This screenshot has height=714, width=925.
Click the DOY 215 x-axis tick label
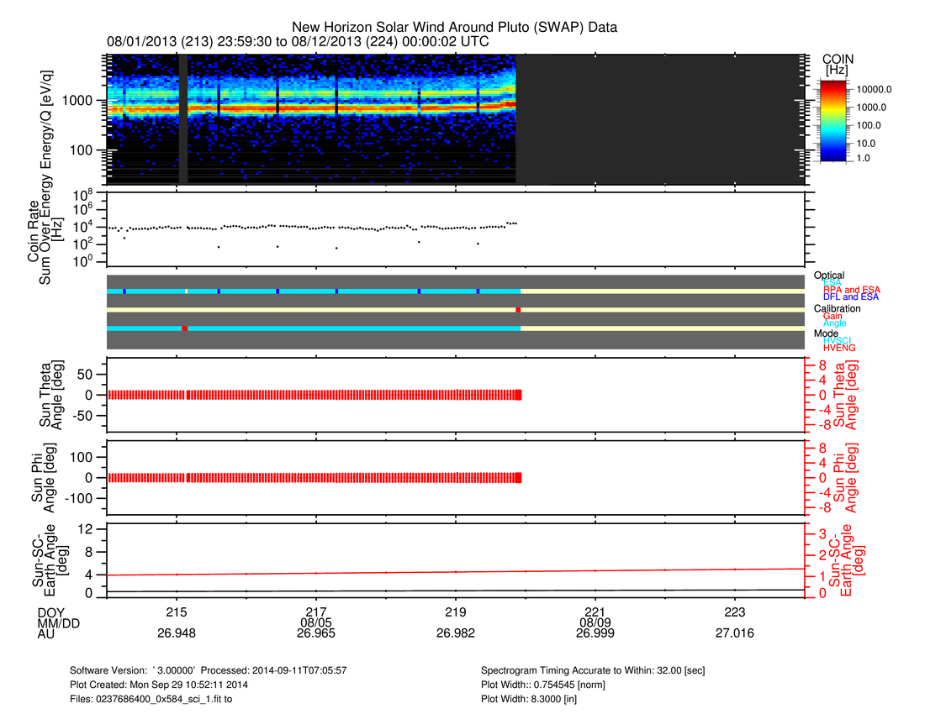176,611
